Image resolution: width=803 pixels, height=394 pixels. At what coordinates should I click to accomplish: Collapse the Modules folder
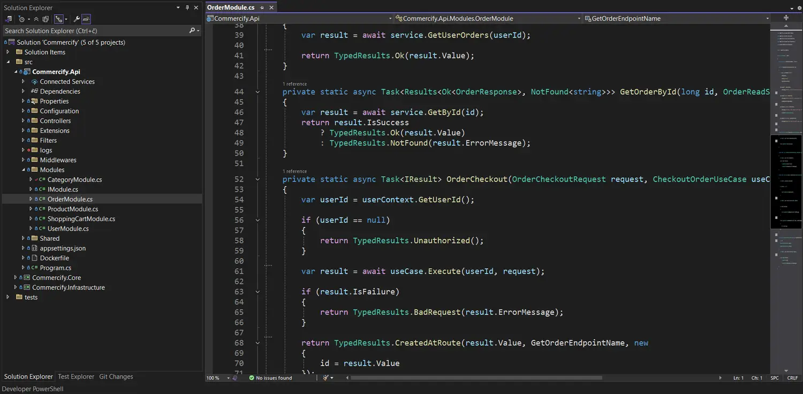[23, 170]
